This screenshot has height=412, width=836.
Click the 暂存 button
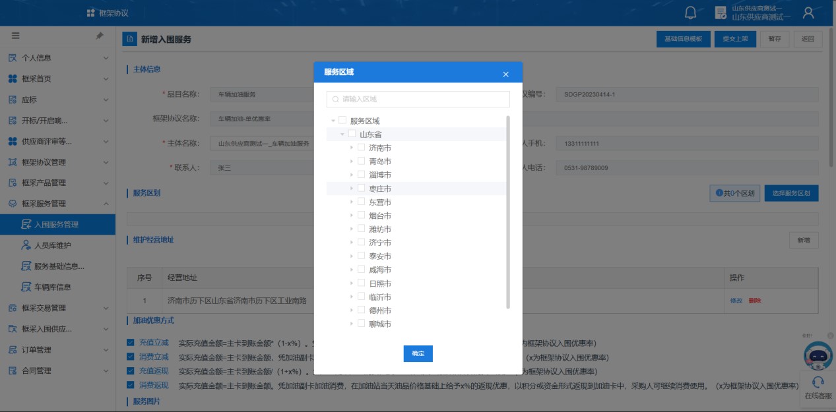775,39
